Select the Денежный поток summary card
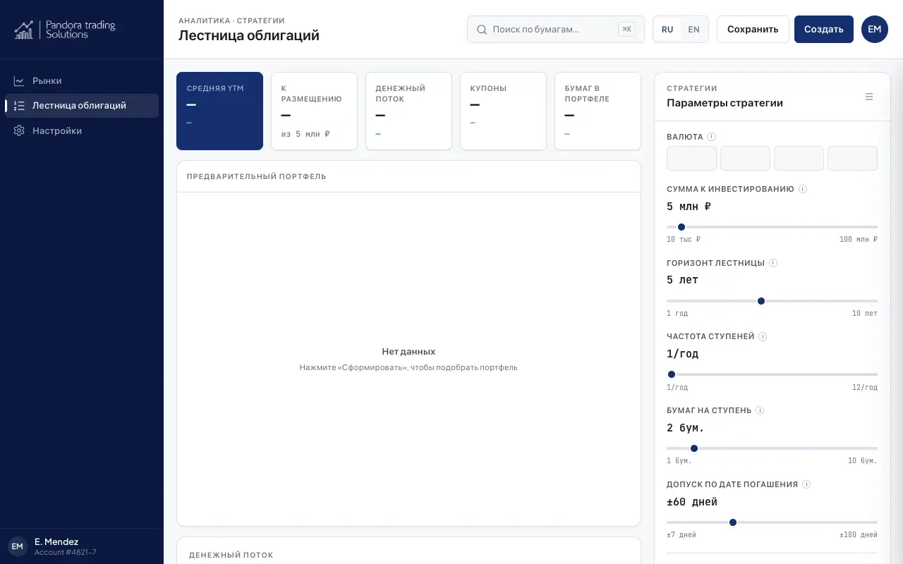 click(408, 111)
